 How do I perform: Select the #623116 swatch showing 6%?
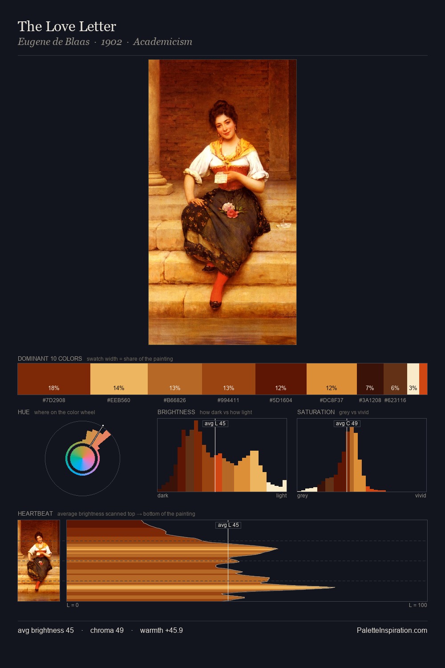[x=395, y=379]
